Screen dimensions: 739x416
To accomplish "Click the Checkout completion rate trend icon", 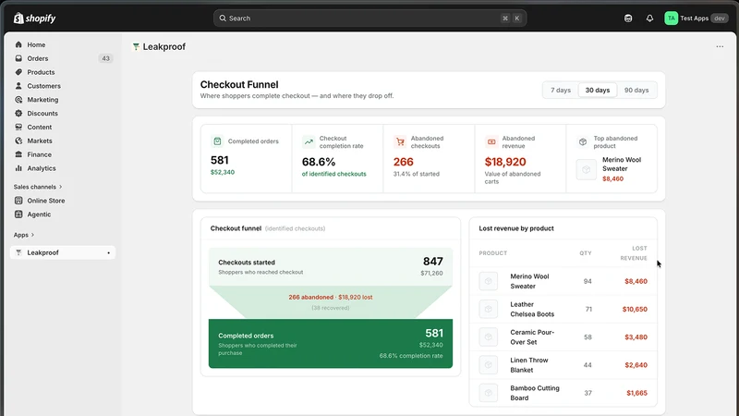I will point(309,141).
